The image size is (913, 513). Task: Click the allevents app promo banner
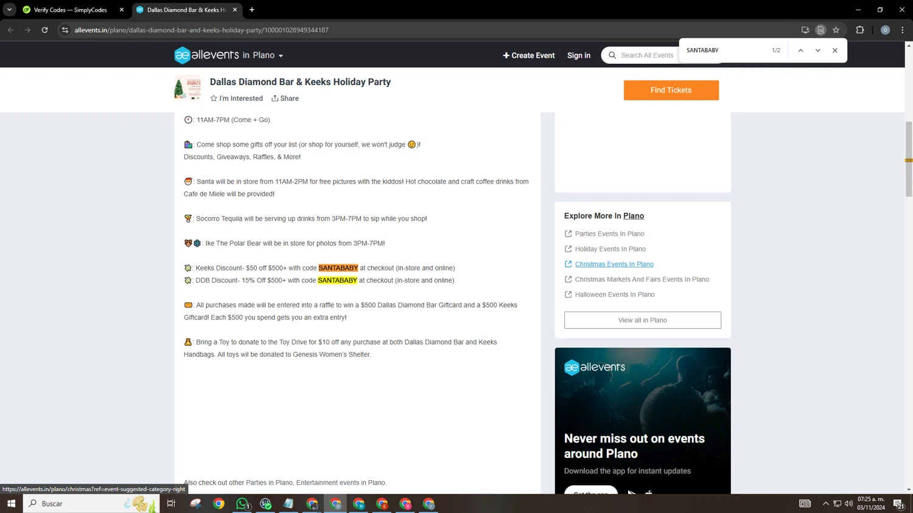coord(642,421)
